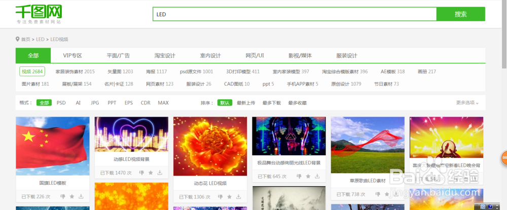Switch to 影视/媒体 tab
This screenshot has height=210, width=507.
pos(300,56)
